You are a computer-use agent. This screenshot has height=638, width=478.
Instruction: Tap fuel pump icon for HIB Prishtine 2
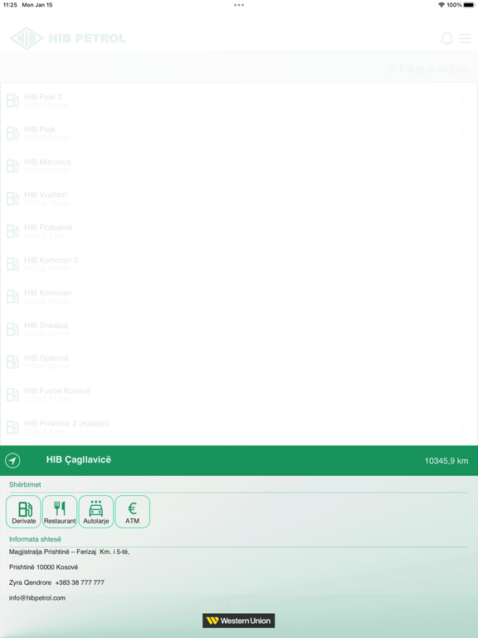tap(12, 427)
